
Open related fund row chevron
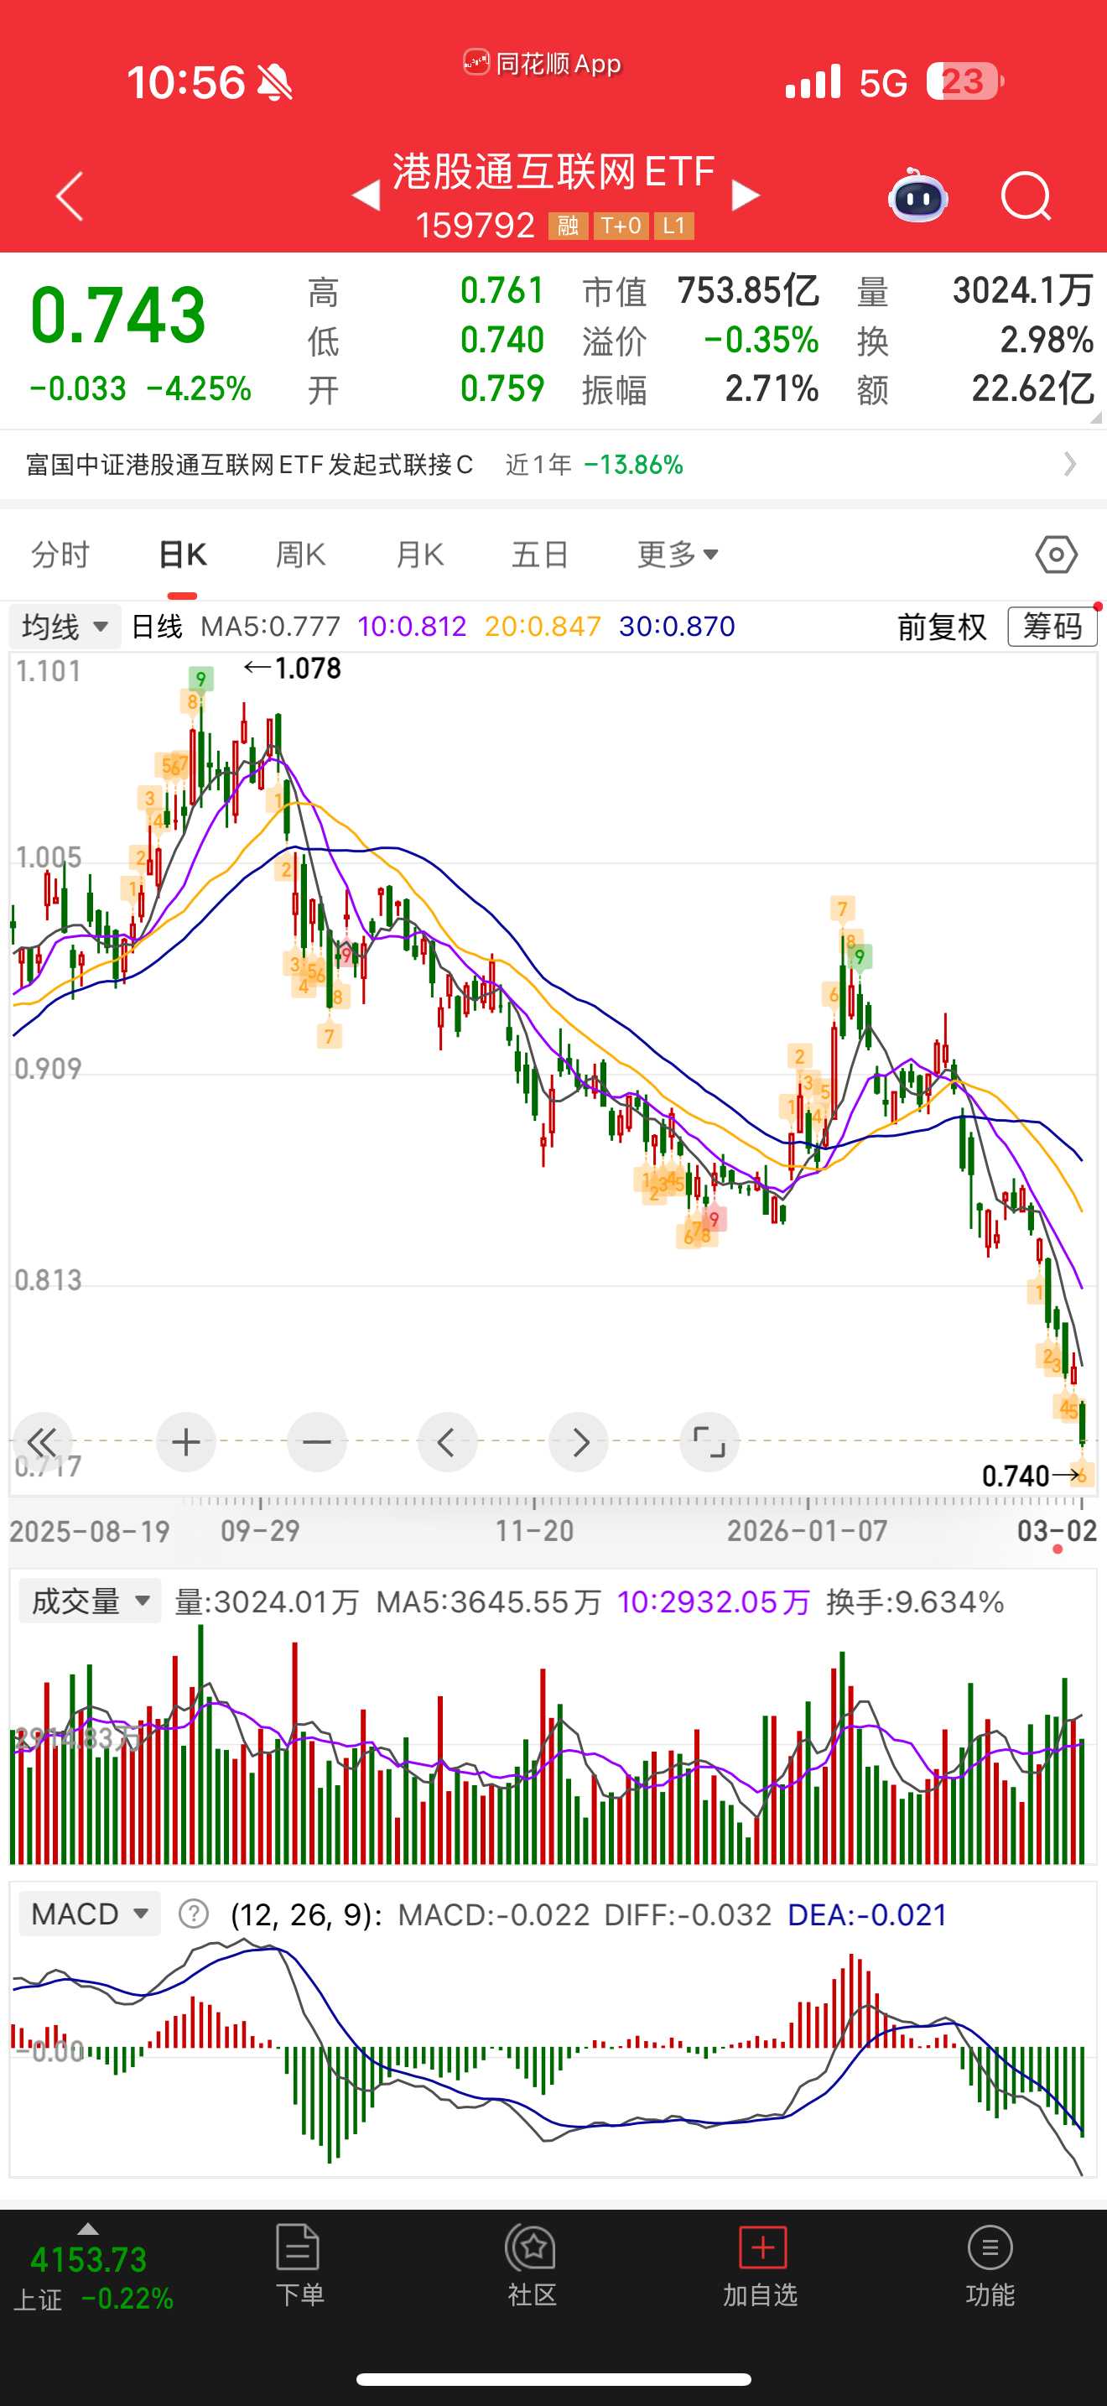tap(1071, 464)
